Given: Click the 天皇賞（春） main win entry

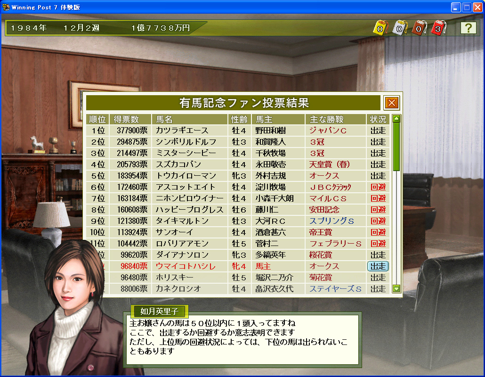Looking at the screenshot, I should [330, 164].
